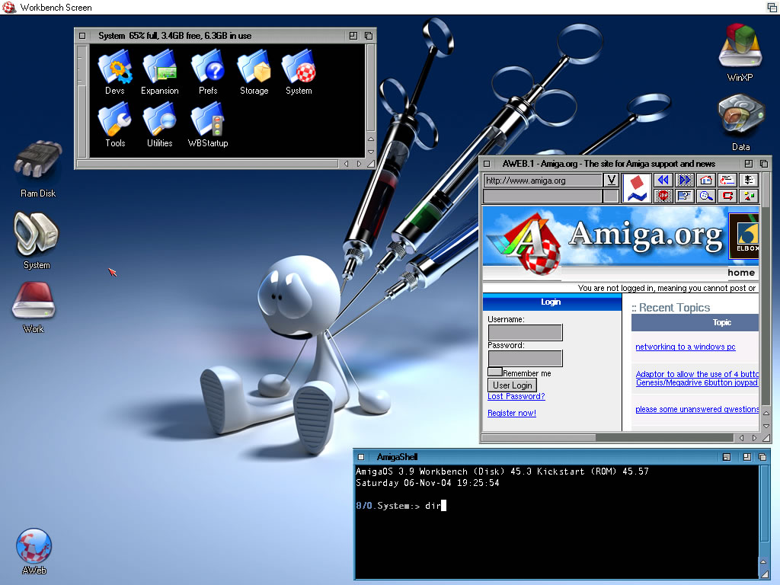The height and width of the screenshot is (585, 780).
Task: Tick the Remember me checkbox
Action: click(x=494, y=372)
